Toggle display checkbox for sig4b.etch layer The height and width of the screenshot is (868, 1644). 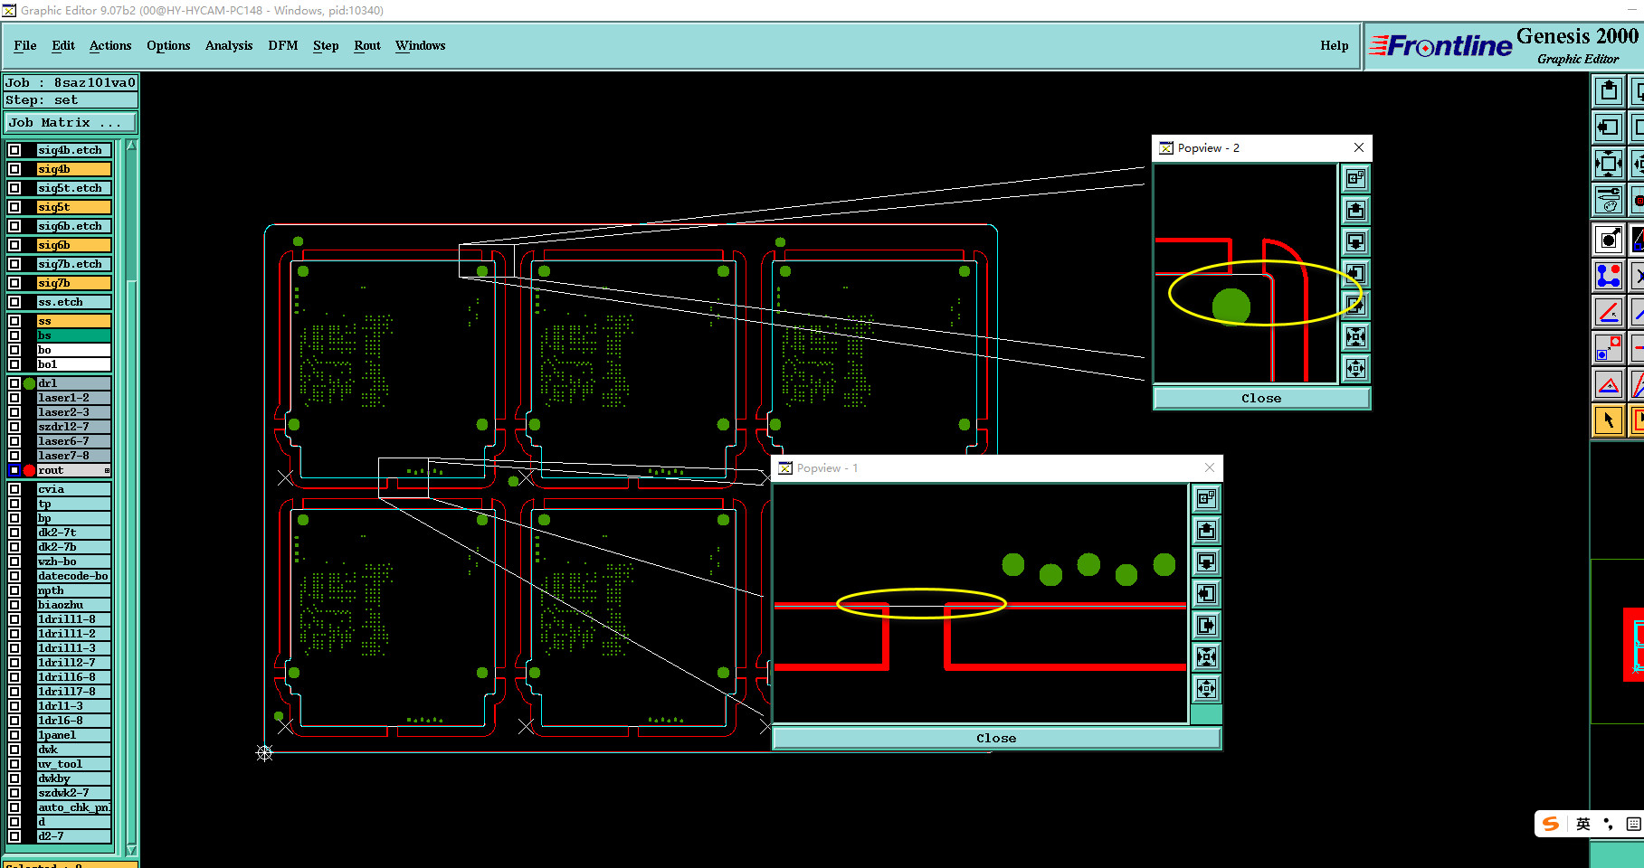tap(14, 150)
